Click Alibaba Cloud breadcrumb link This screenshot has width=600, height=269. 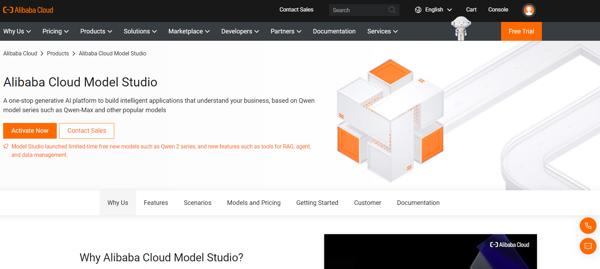pyautogui.click(x=20, y=53)
